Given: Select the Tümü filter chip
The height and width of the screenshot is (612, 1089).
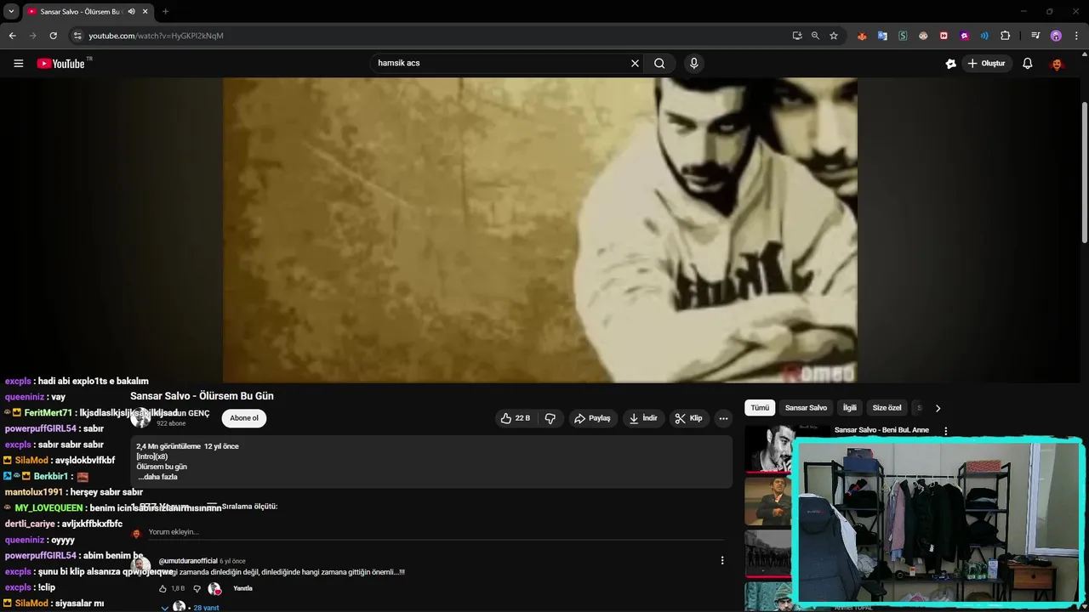Looking at the screenshot, I should (760, 408).
